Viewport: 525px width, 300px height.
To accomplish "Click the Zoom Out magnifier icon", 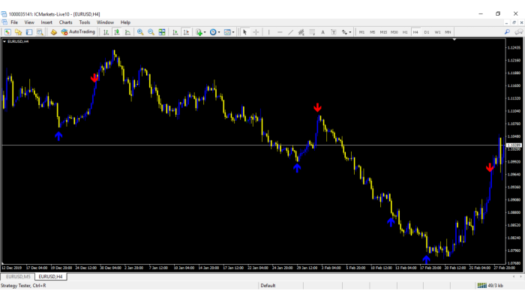I will click(151, 32).
